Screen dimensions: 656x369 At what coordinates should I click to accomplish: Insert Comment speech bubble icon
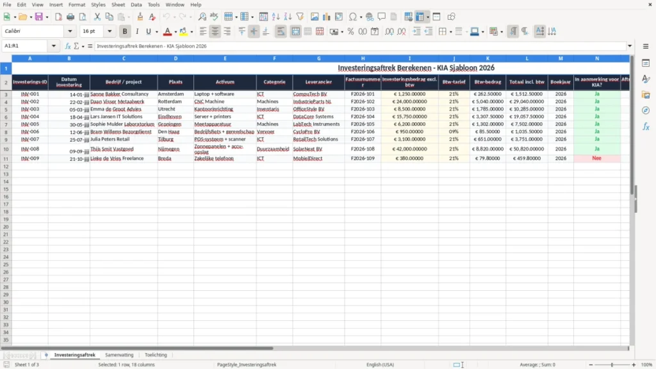coord(382,17)
